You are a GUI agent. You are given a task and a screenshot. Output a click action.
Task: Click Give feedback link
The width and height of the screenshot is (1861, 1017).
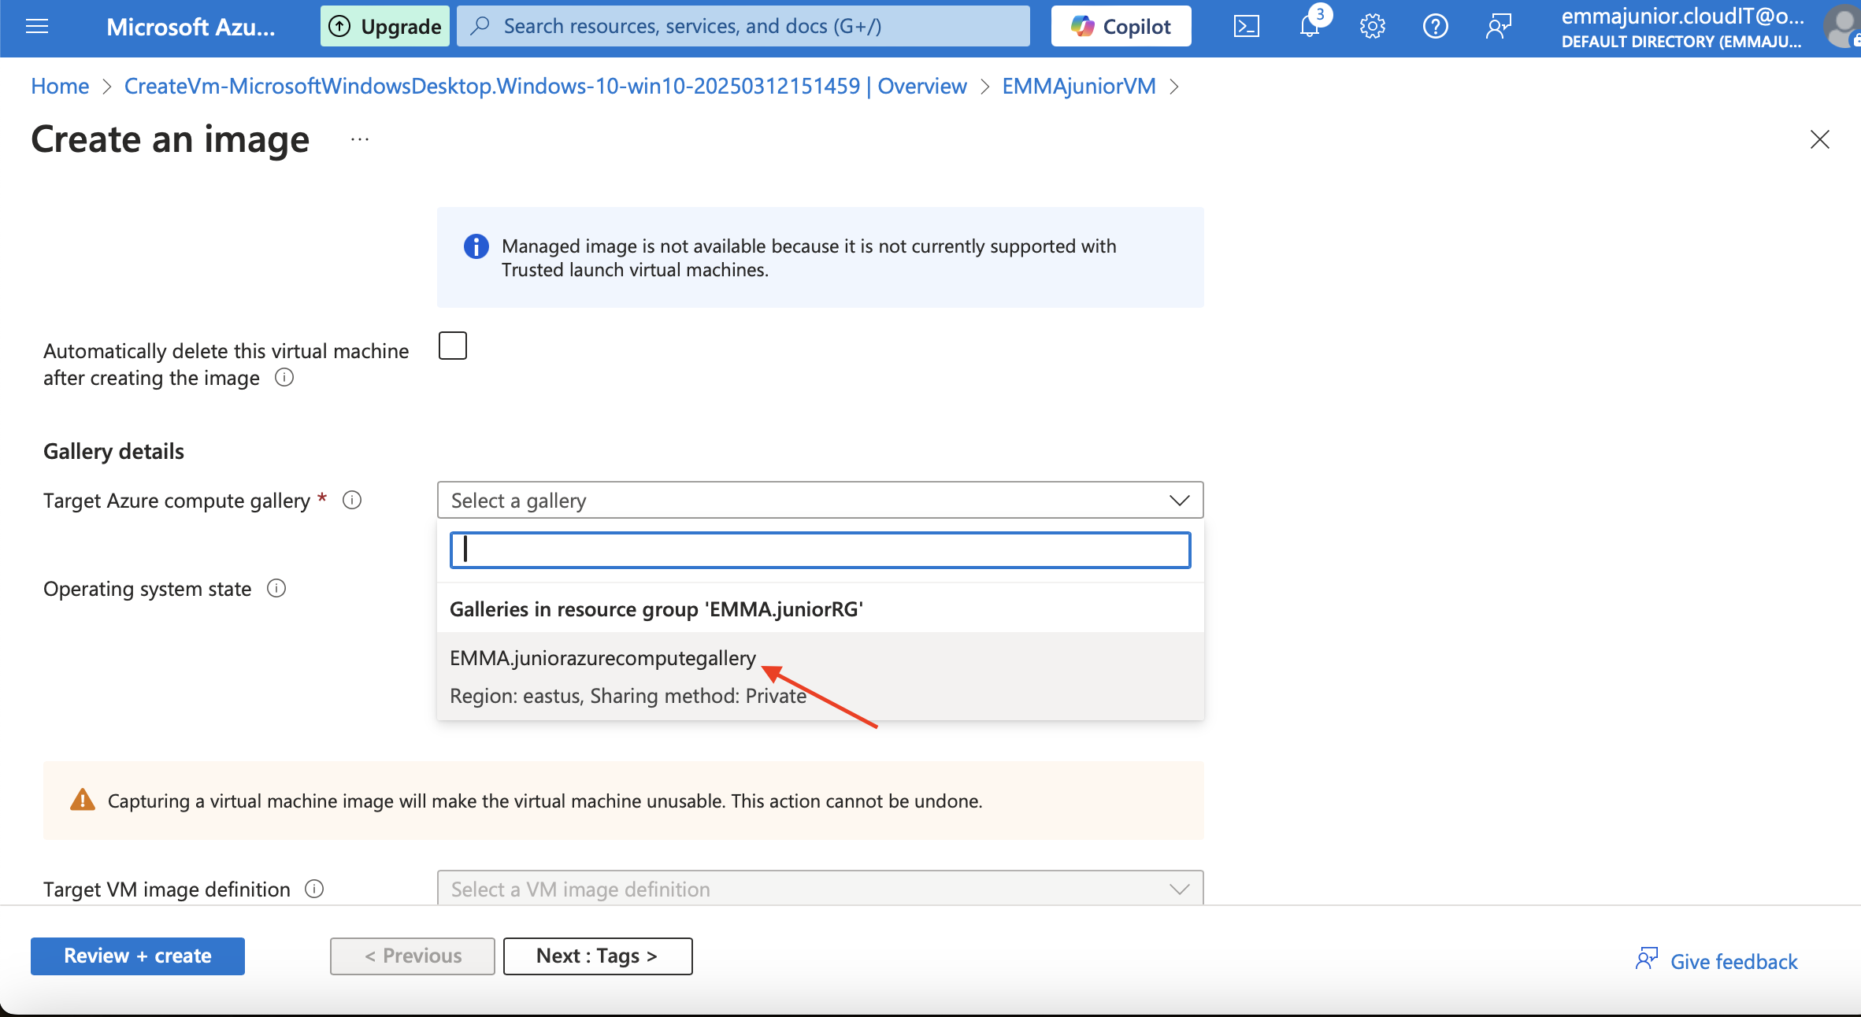tap(1717, 960)
